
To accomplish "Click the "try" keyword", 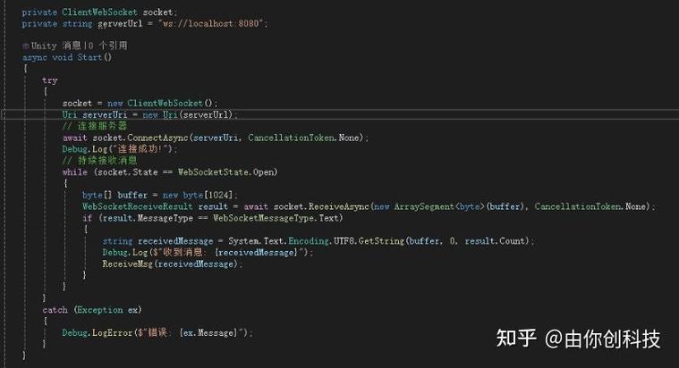I will 50,80.
